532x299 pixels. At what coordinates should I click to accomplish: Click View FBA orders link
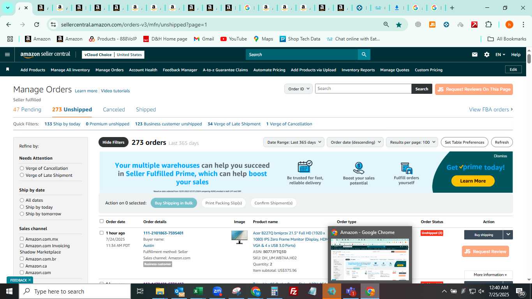tap(491, 109)
